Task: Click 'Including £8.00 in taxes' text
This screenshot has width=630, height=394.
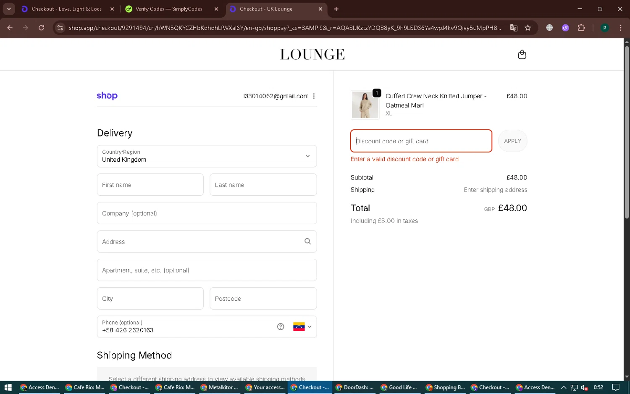Action: point(384,221)
